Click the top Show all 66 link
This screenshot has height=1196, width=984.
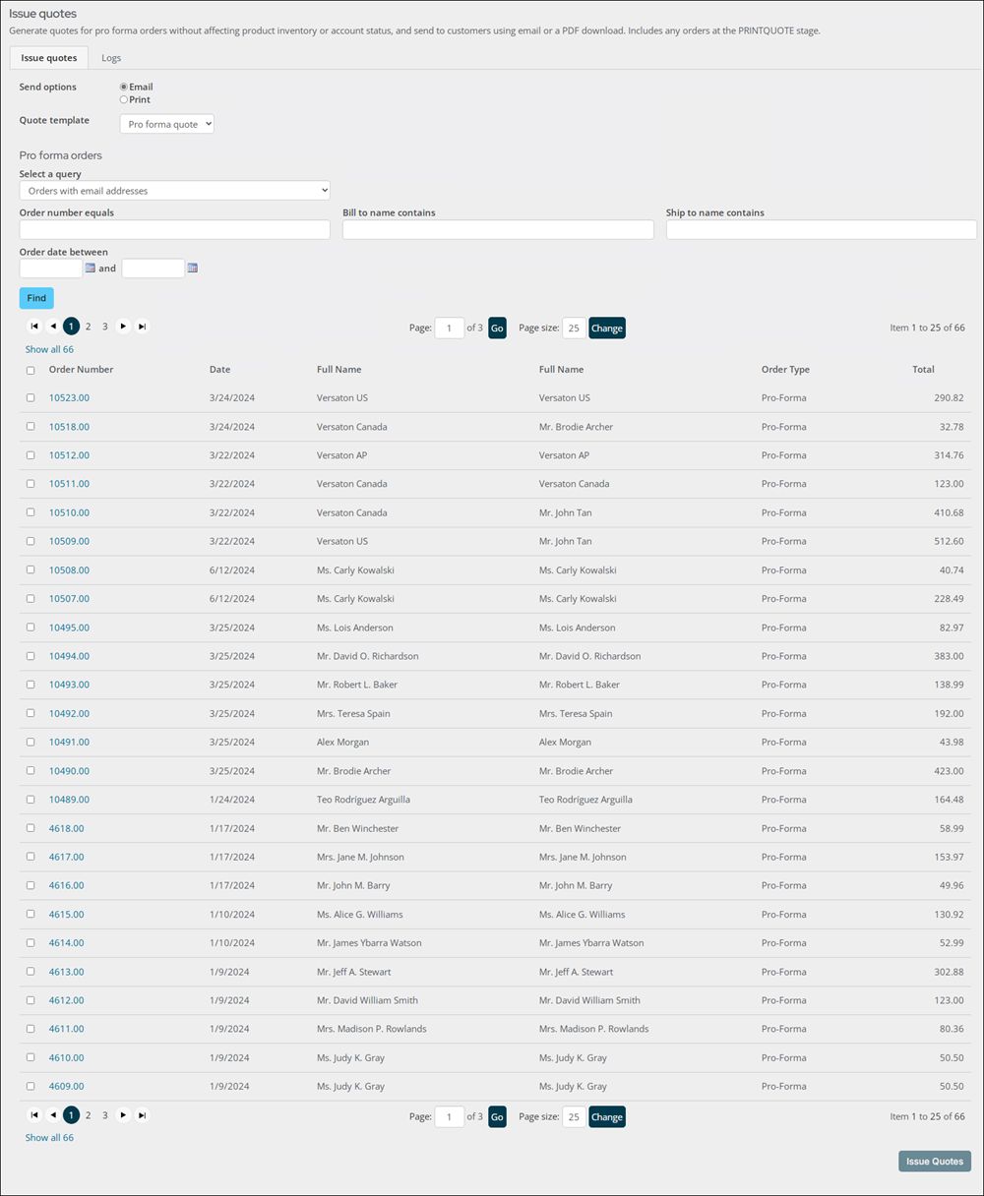click(x=49, y=349)
